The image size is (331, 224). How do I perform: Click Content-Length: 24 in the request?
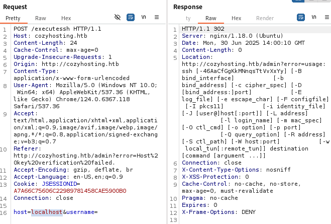coord(45,43)
